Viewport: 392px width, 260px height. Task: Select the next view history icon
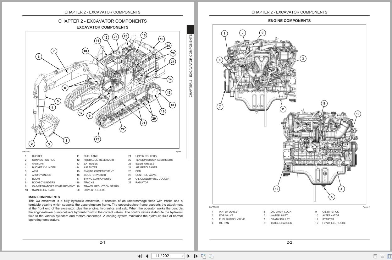(x=211, y=256)
